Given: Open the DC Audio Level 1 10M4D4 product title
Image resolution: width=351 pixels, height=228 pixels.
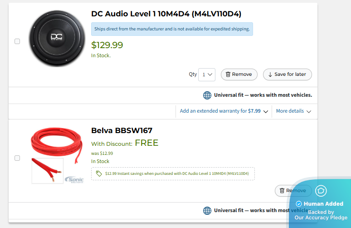Looking at the screenshot, I should pos(166,14).
